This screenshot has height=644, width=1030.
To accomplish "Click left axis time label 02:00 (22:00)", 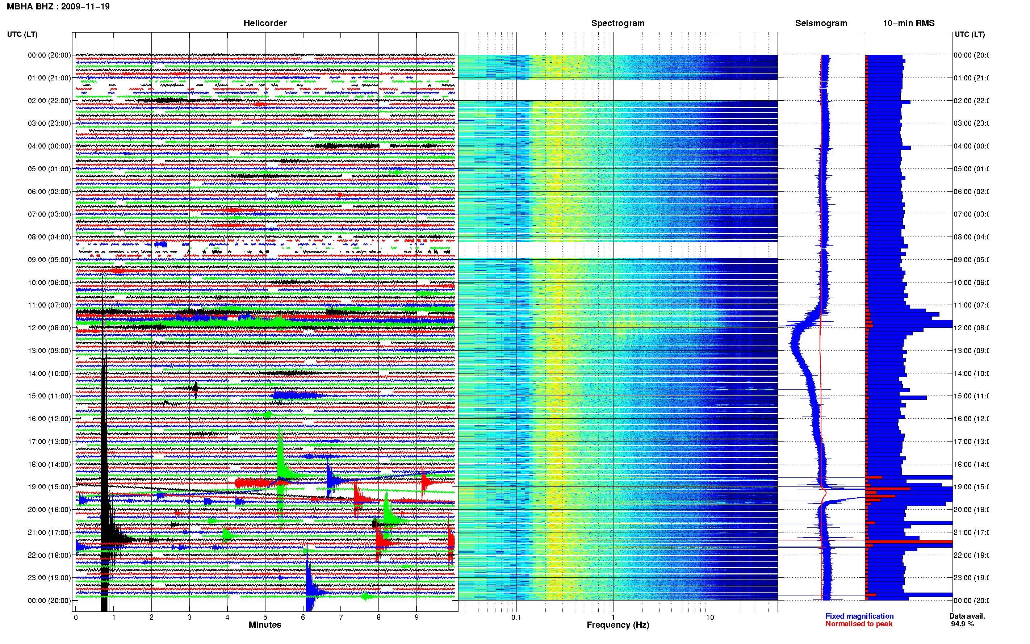I will 49,101.
